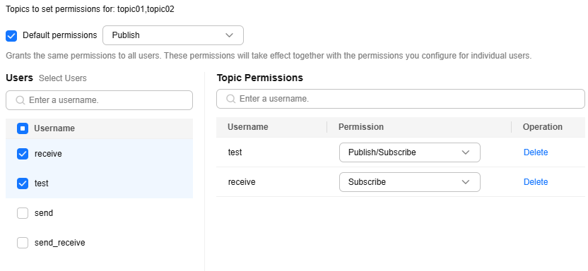Select the send user checkbox

pos(23,213)
